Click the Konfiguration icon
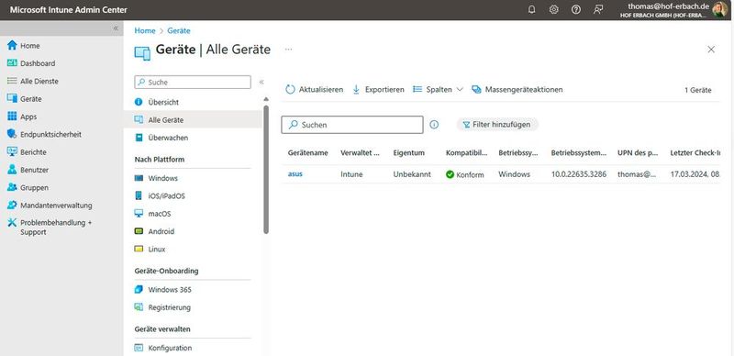 pos(139,348)
